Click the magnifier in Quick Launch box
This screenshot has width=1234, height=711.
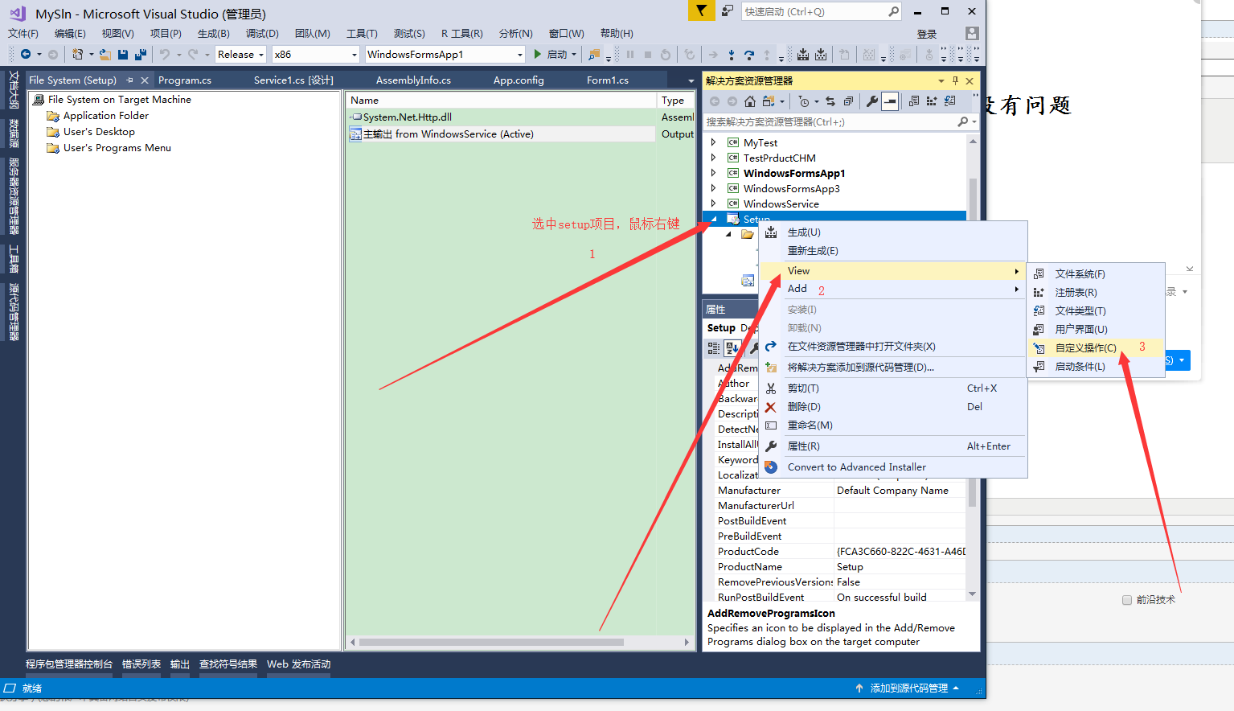click(x=893, y=11)
